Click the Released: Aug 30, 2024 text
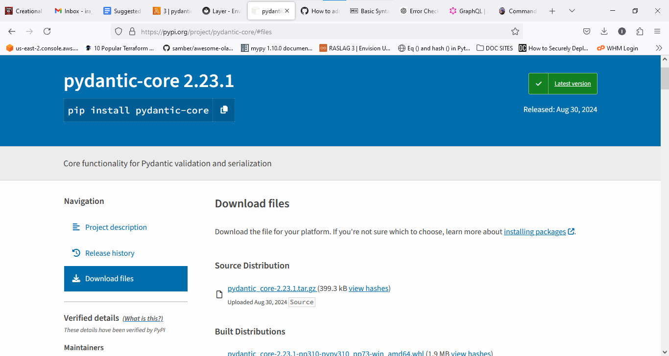 (x=560, y=110)
